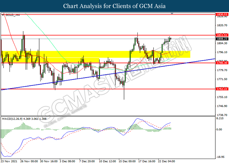Click the 26 Nov 00:00 time label
The image size is (229, 163).
tap(29, 161)
